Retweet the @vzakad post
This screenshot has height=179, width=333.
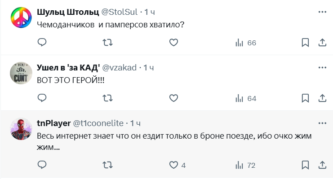[108, 98]
